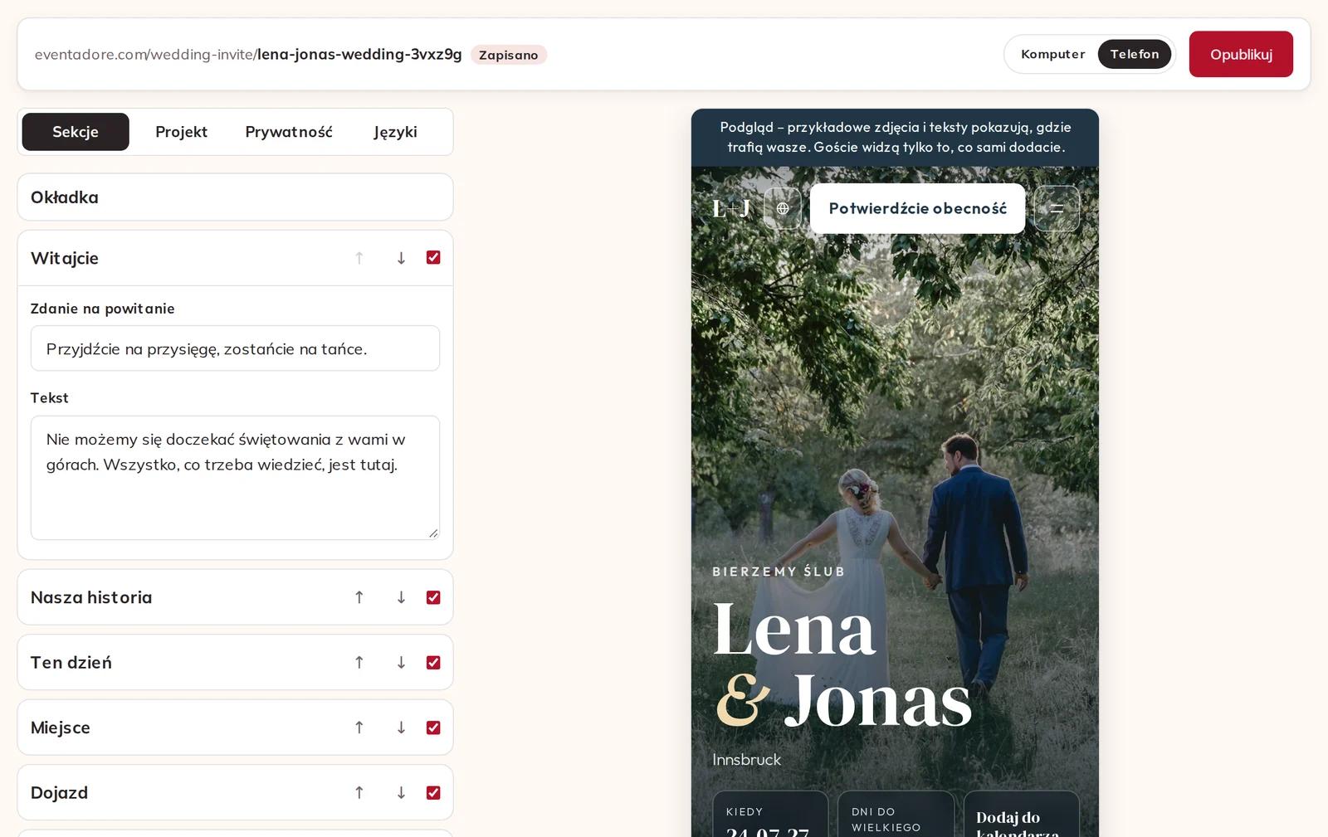
Task: Move Miejsce section up
Action: tap(359, 728)
